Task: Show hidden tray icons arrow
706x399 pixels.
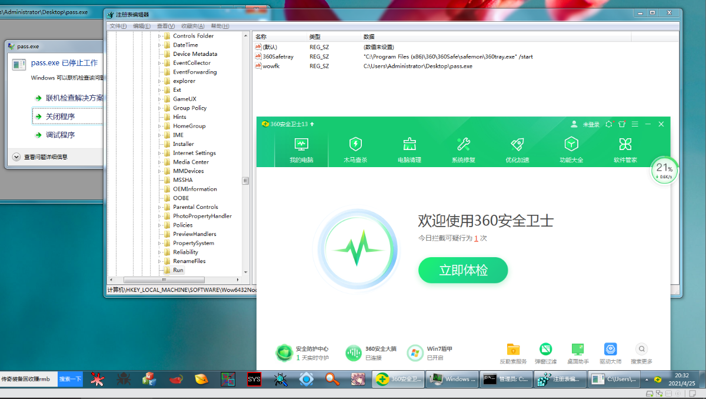Action: click(647, 380)
